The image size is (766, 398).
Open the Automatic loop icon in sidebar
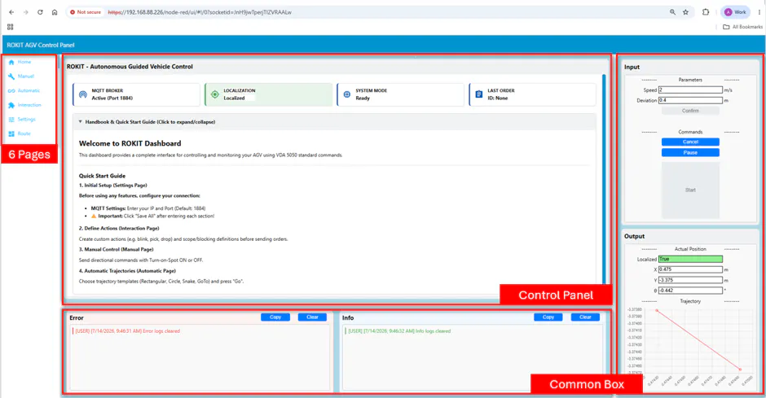point(11,90)
